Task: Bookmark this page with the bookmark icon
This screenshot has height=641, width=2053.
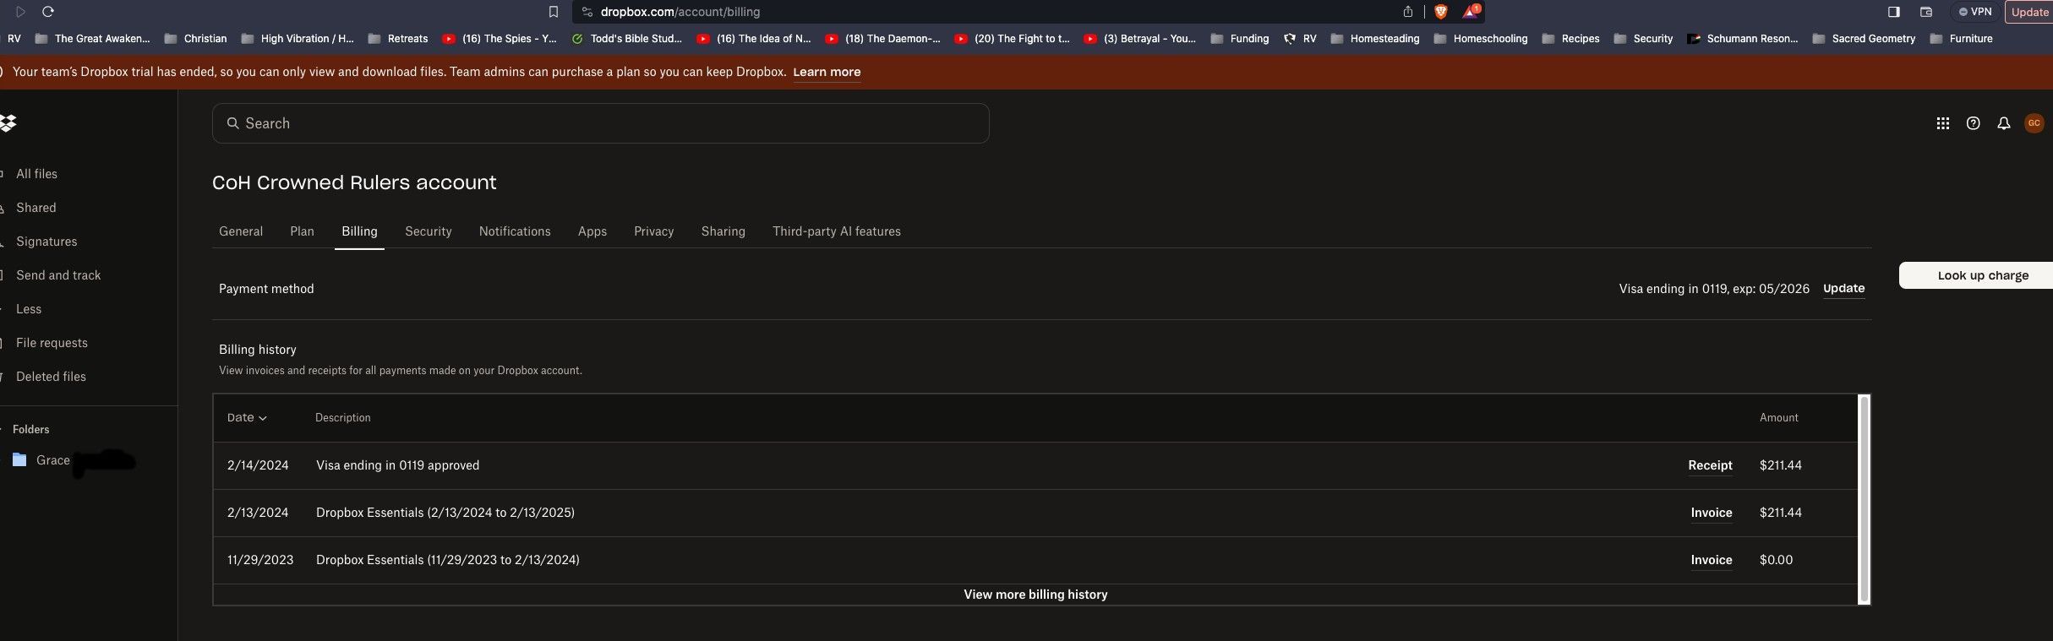Action: pyautogui.click(x=554, y=12)
